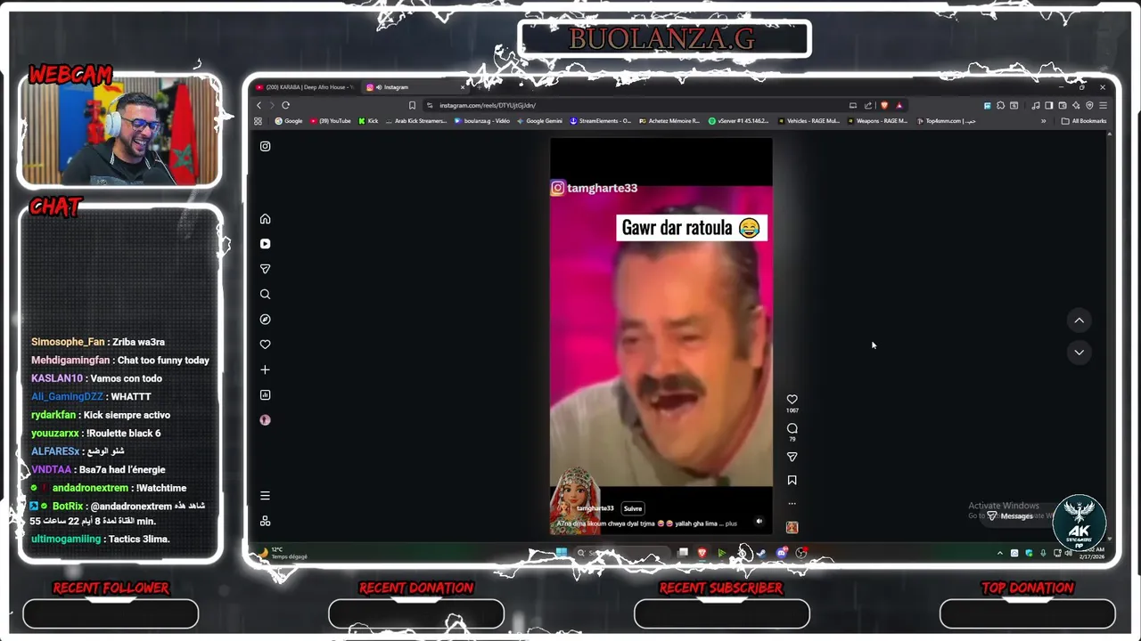Open the Google bookmark

pyautogui.click(x=289, y=121)
